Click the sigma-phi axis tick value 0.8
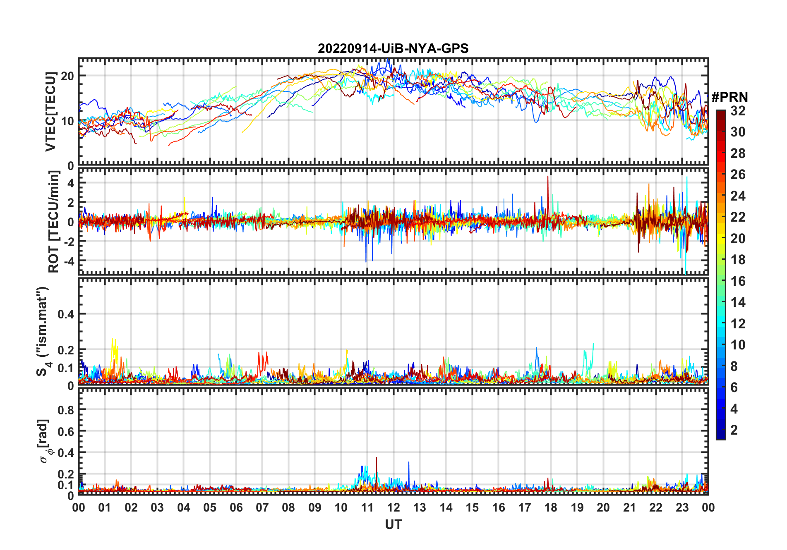 click(x=66, y=410)
